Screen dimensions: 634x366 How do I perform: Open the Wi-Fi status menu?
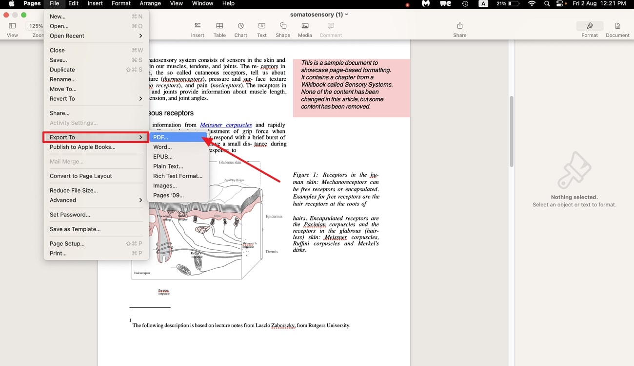(532, 3)
